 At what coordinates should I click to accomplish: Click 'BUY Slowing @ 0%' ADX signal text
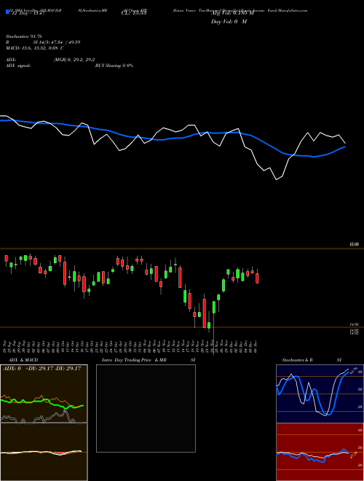click(x=114, y=66)
